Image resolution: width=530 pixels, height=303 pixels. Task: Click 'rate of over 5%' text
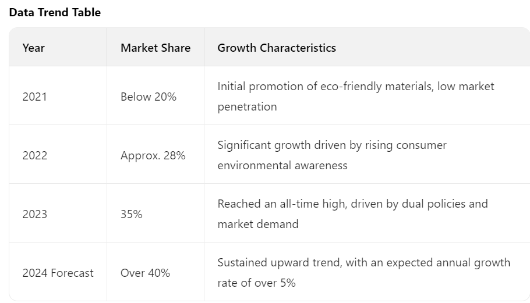point(256,283)
